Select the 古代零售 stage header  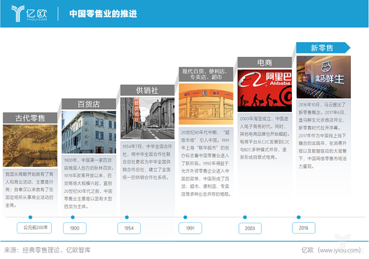point(30,118)
